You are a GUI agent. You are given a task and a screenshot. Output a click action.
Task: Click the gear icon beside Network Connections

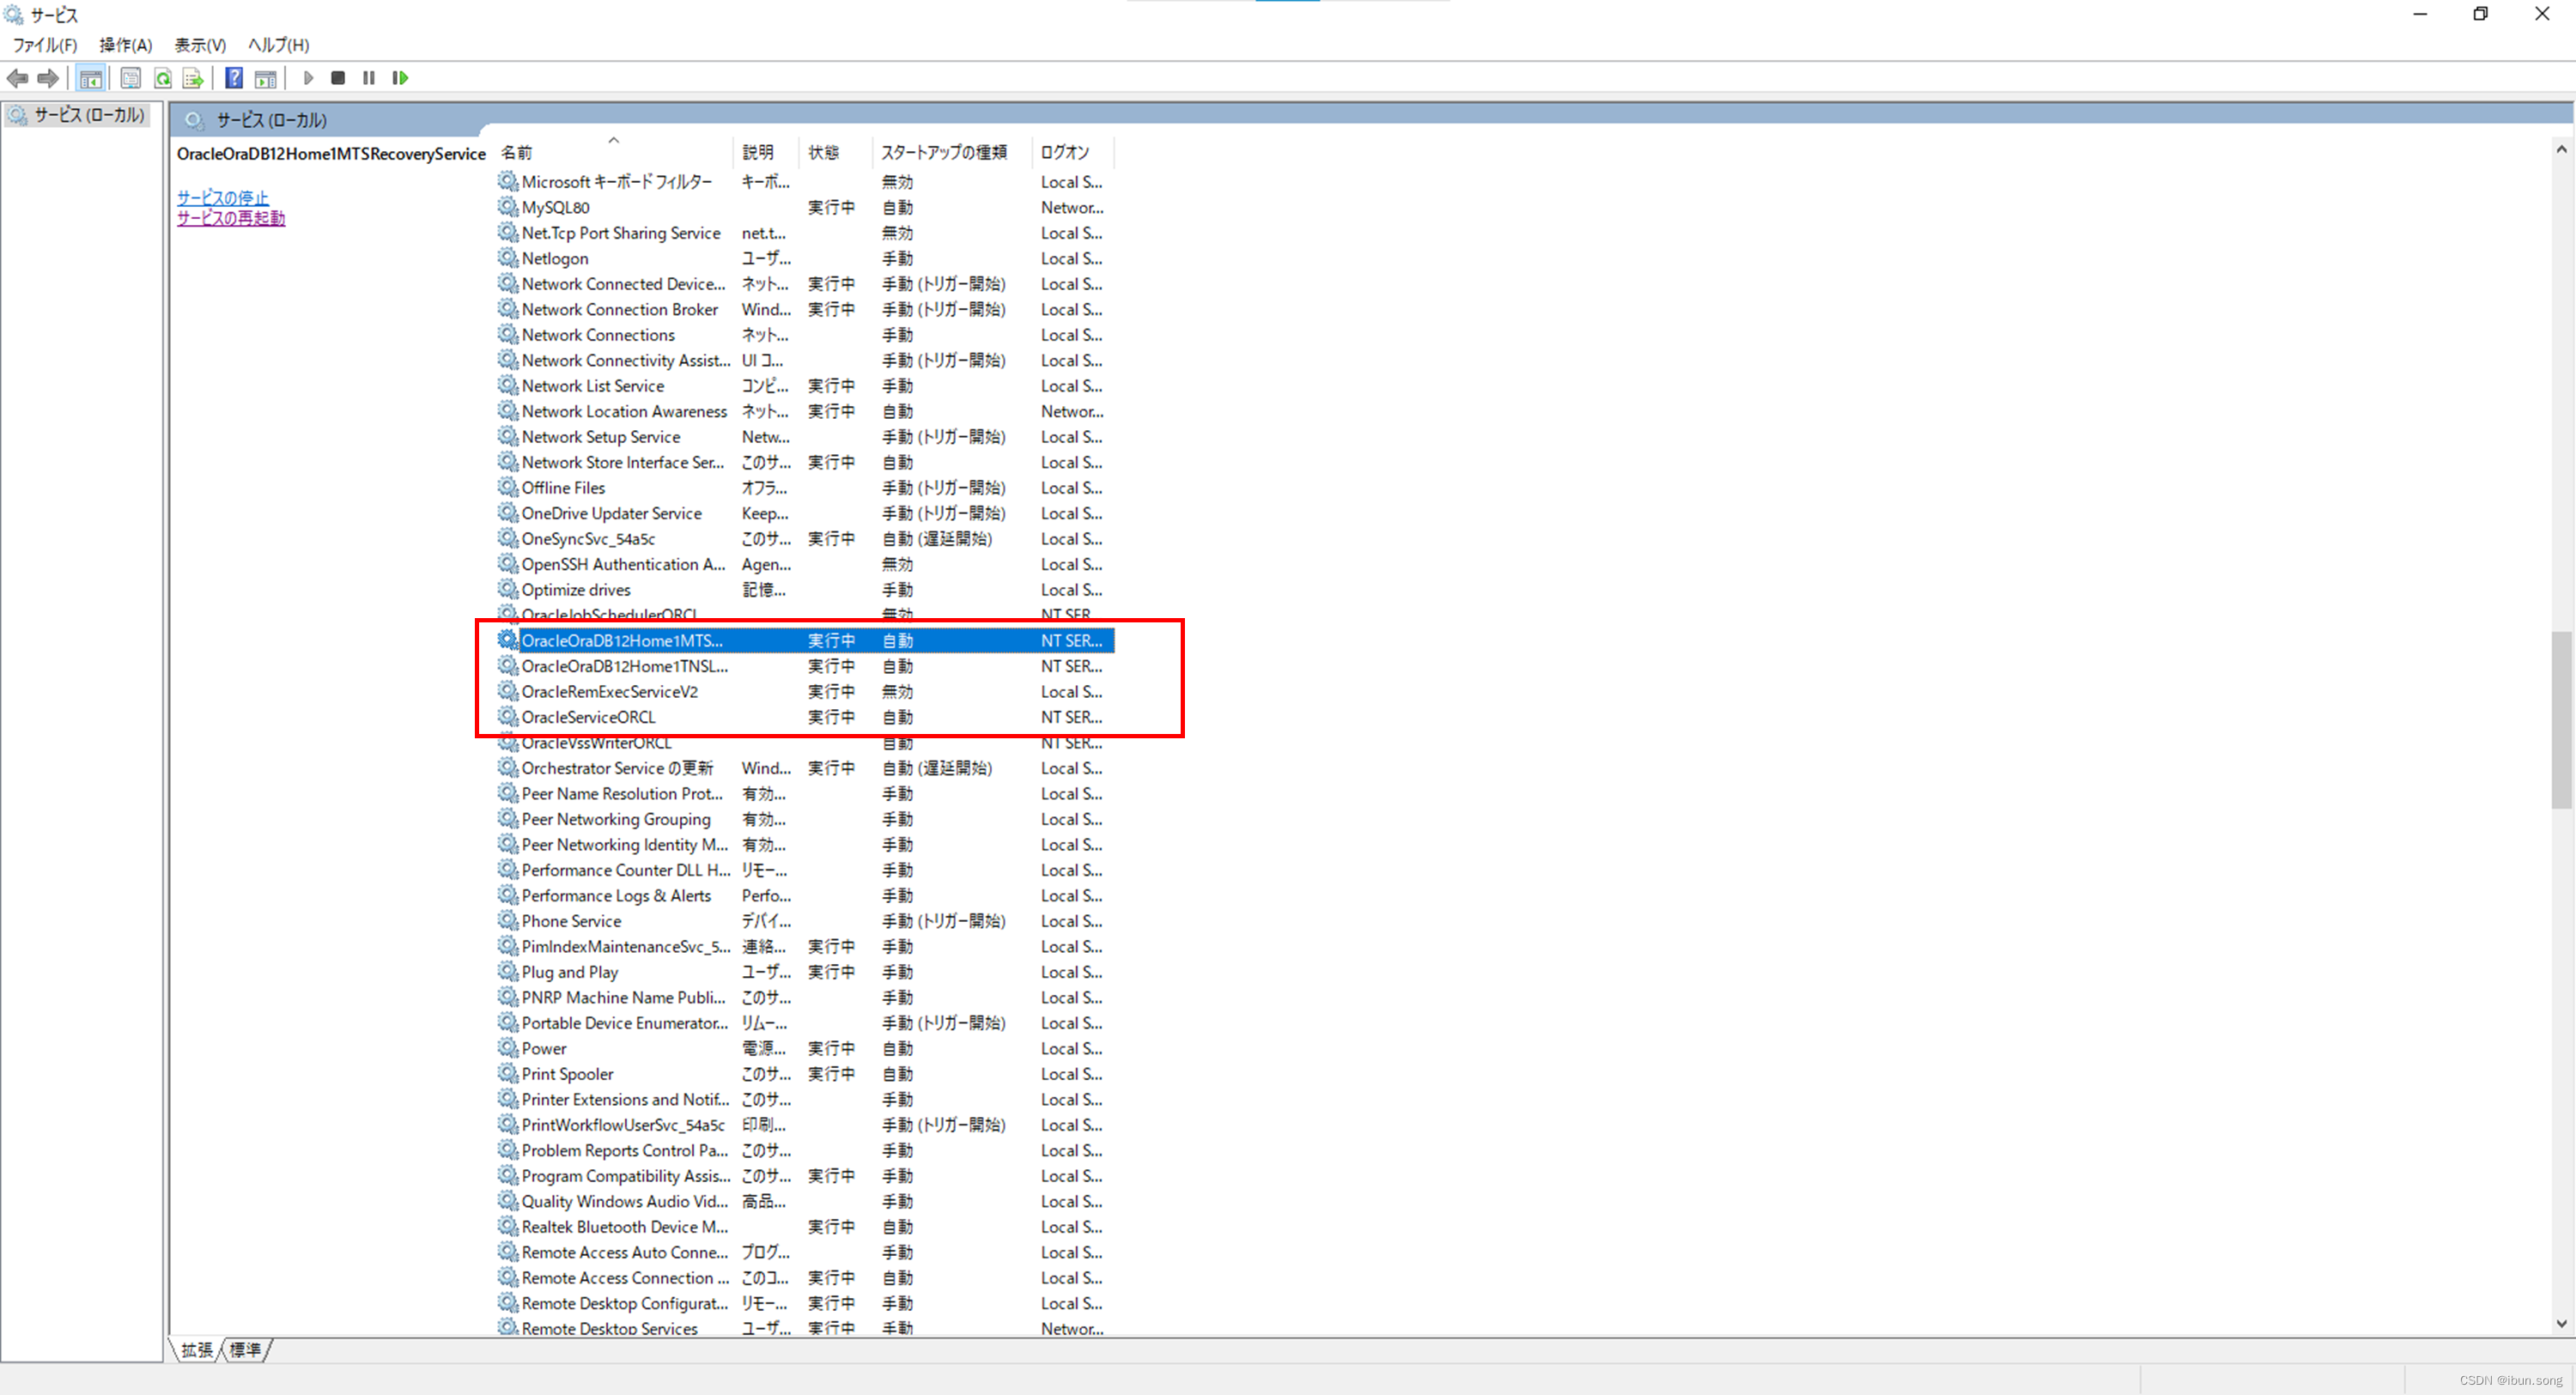tap(508, 335)
